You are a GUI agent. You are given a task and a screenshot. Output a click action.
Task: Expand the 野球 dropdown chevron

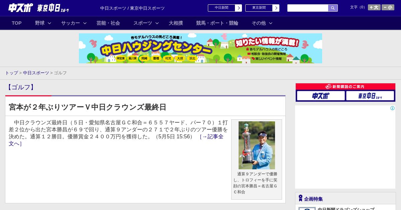point(49,23)
